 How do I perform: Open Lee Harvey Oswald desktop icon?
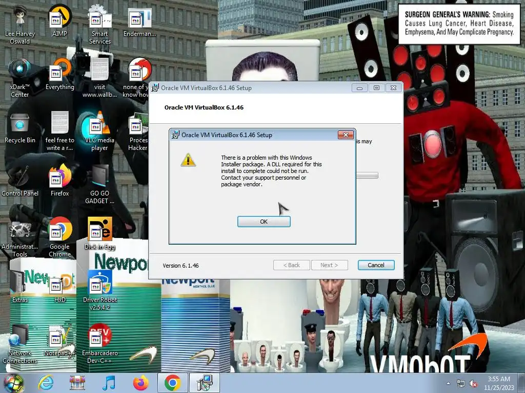point(20,25)
